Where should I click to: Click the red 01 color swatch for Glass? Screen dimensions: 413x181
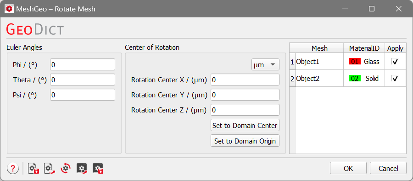[x=355, y=62]
